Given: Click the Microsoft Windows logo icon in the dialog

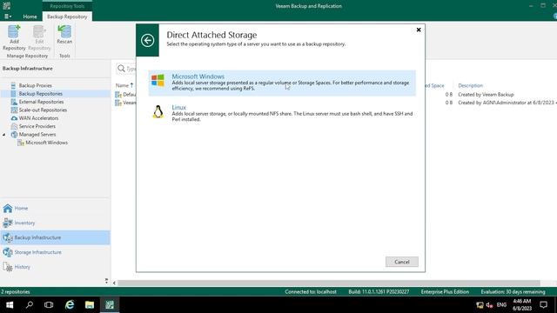Looking at the screenshot, I should click(x=158, y=80).
